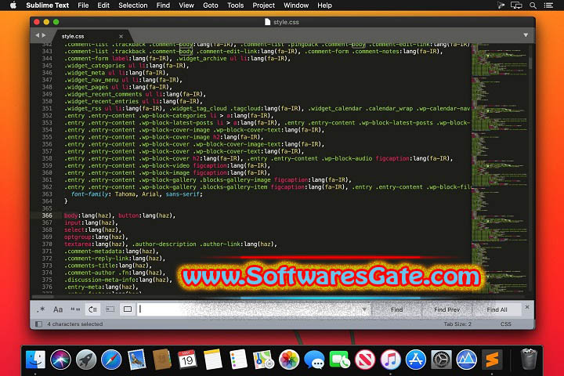Image resolution: width=564 pixels, height=376 pixels.
Task: Toggle highlight matches option
Action: click(128, 309)
